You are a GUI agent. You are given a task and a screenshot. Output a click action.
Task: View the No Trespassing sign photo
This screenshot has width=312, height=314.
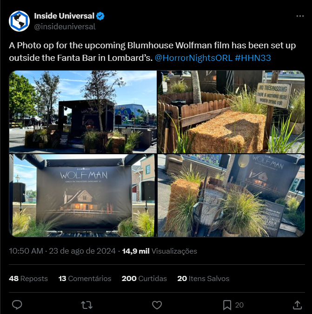(x=231, y=112)
